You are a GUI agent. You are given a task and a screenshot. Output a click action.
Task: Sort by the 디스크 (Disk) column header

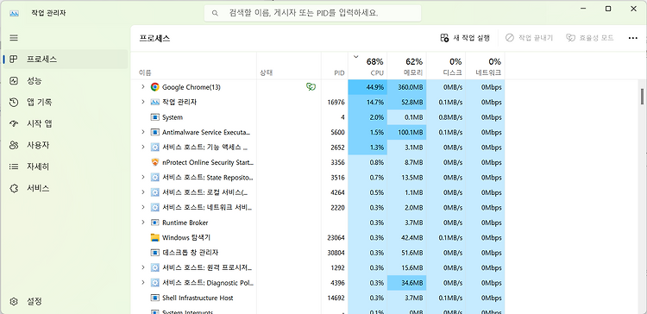point(446,66)
